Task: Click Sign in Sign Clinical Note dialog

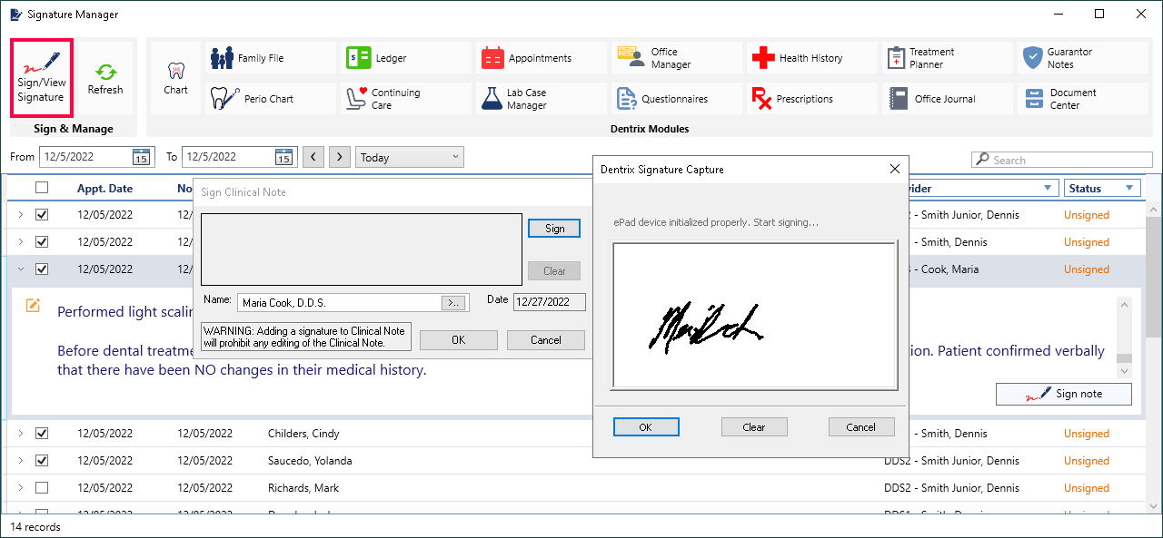Action: click(554, 229)
